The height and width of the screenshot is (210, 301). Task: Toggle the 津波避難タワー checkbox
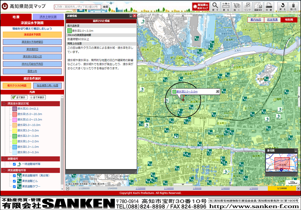(14, 187)
